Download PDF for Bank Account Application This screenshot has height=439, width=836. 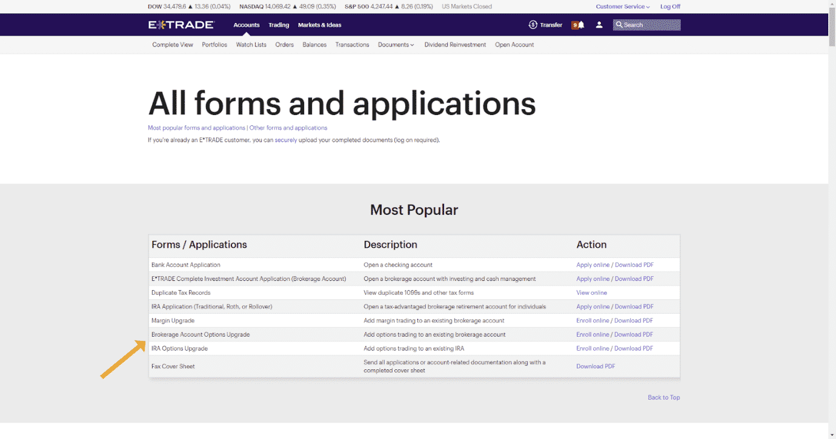coord(634,265)
